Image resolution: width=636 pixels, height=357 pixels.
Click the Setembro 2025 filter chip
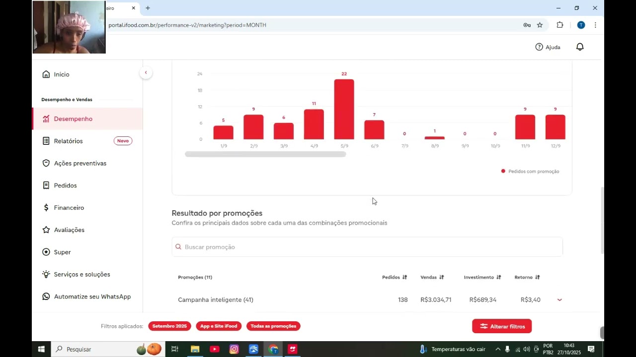[169, 326]
